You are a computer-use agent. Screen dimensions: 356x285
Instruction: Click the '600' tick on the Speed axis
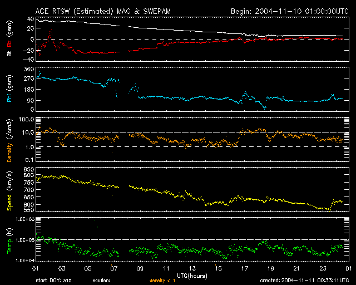point(29,204)
